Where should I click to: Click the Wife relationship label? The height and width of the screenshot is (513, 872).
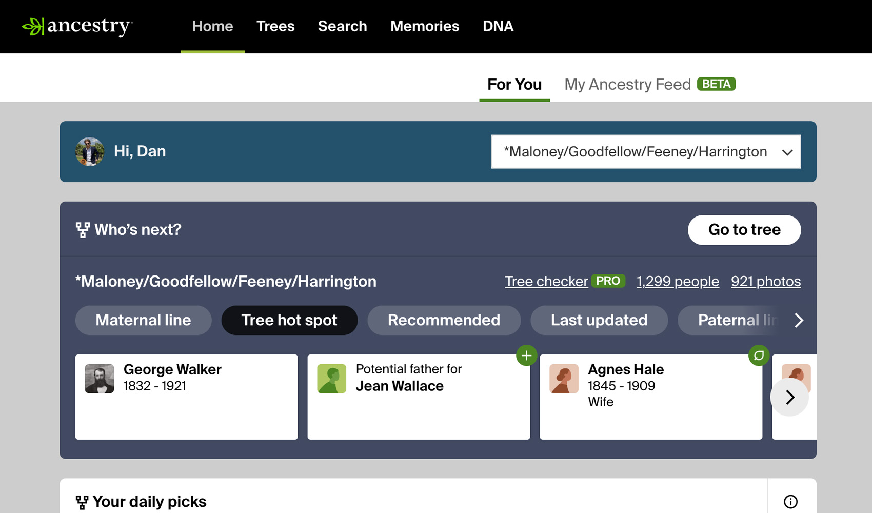click(601, 402)
